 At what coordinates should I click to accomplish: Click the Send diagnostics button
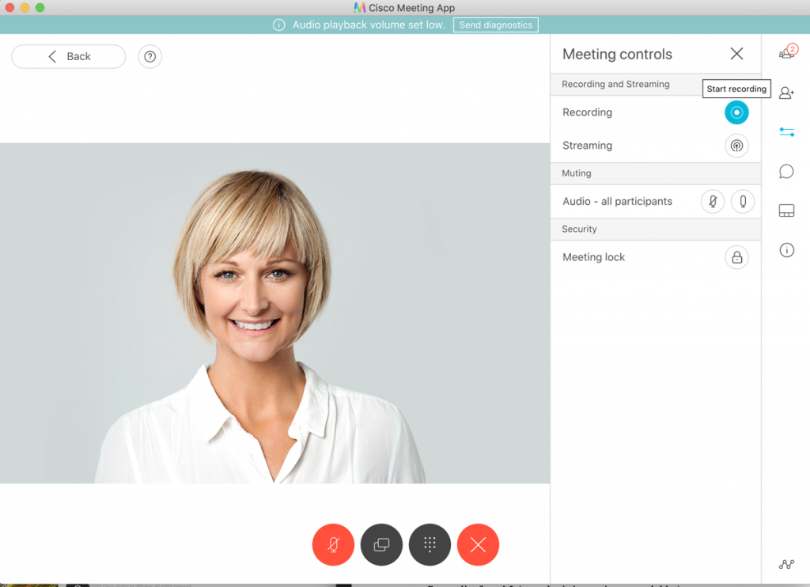point(495,25)
